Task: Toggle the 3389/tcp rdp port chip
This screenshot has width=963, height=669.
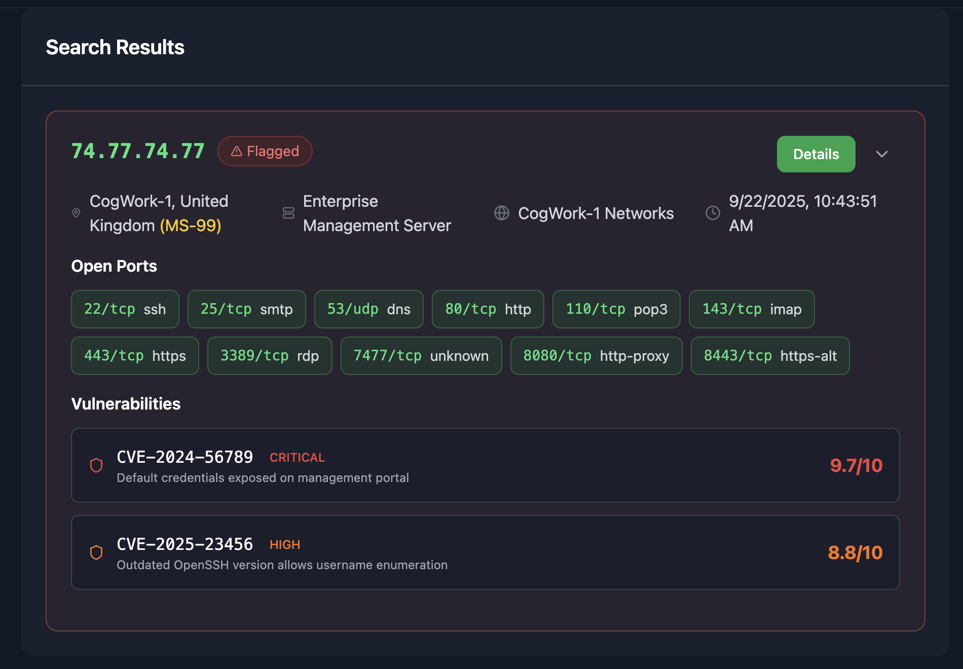Action: (270, 356)
